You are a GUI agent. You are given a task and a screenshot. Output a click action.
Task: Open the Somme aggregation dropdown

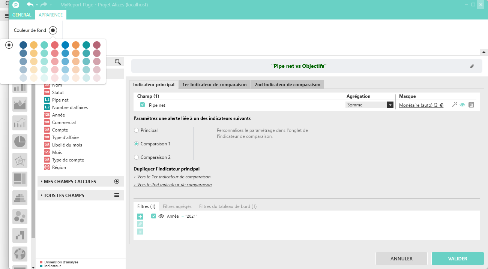click(x=390, y=105)
